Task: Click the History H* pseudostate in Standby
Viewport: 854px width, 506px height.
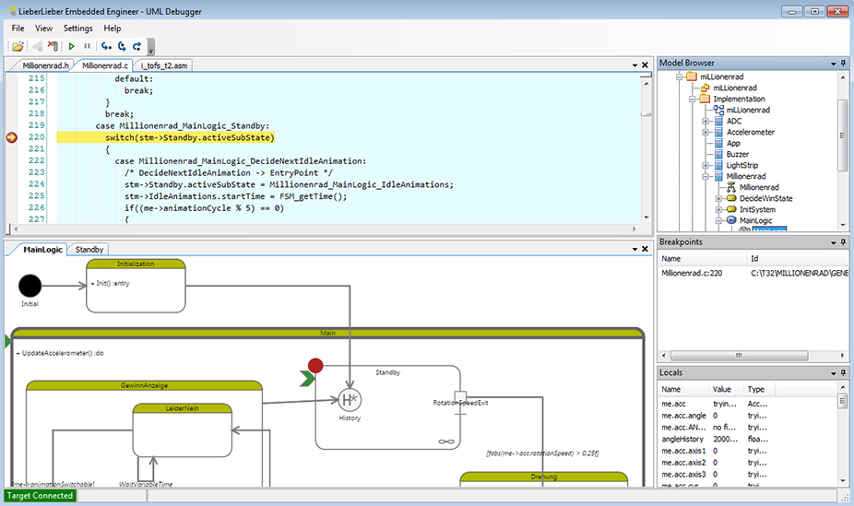Action: [x=350, y=400]
